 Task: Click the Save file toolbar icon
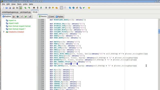click(x=10, y=8)
